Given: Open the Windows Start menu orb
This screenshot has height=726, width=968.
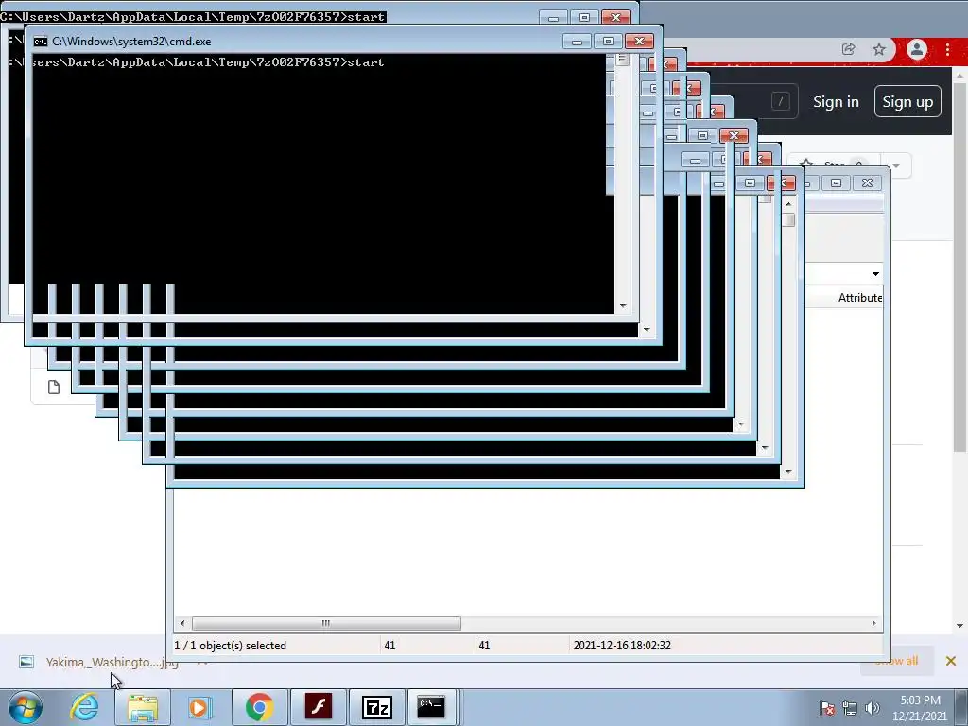Looking at the screenshot, I should tap(26, 707).
